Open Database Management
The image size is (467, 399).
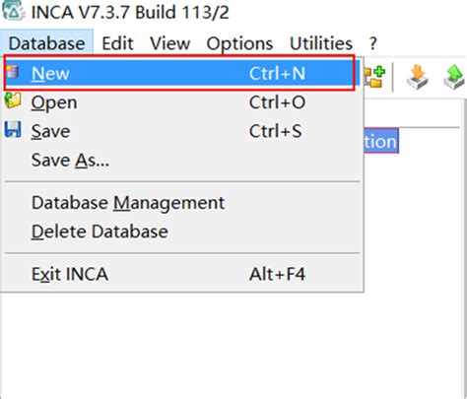coord(128,203)
